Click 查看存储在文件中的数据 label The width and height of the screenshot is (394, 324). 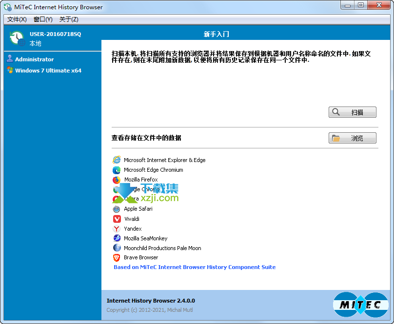pyautogui.click(x=146, y=138)
